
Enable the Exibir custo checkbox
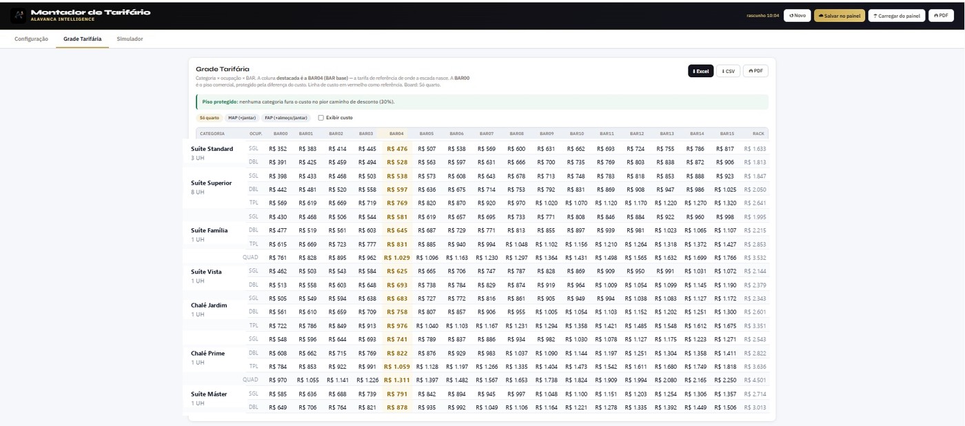321,118
